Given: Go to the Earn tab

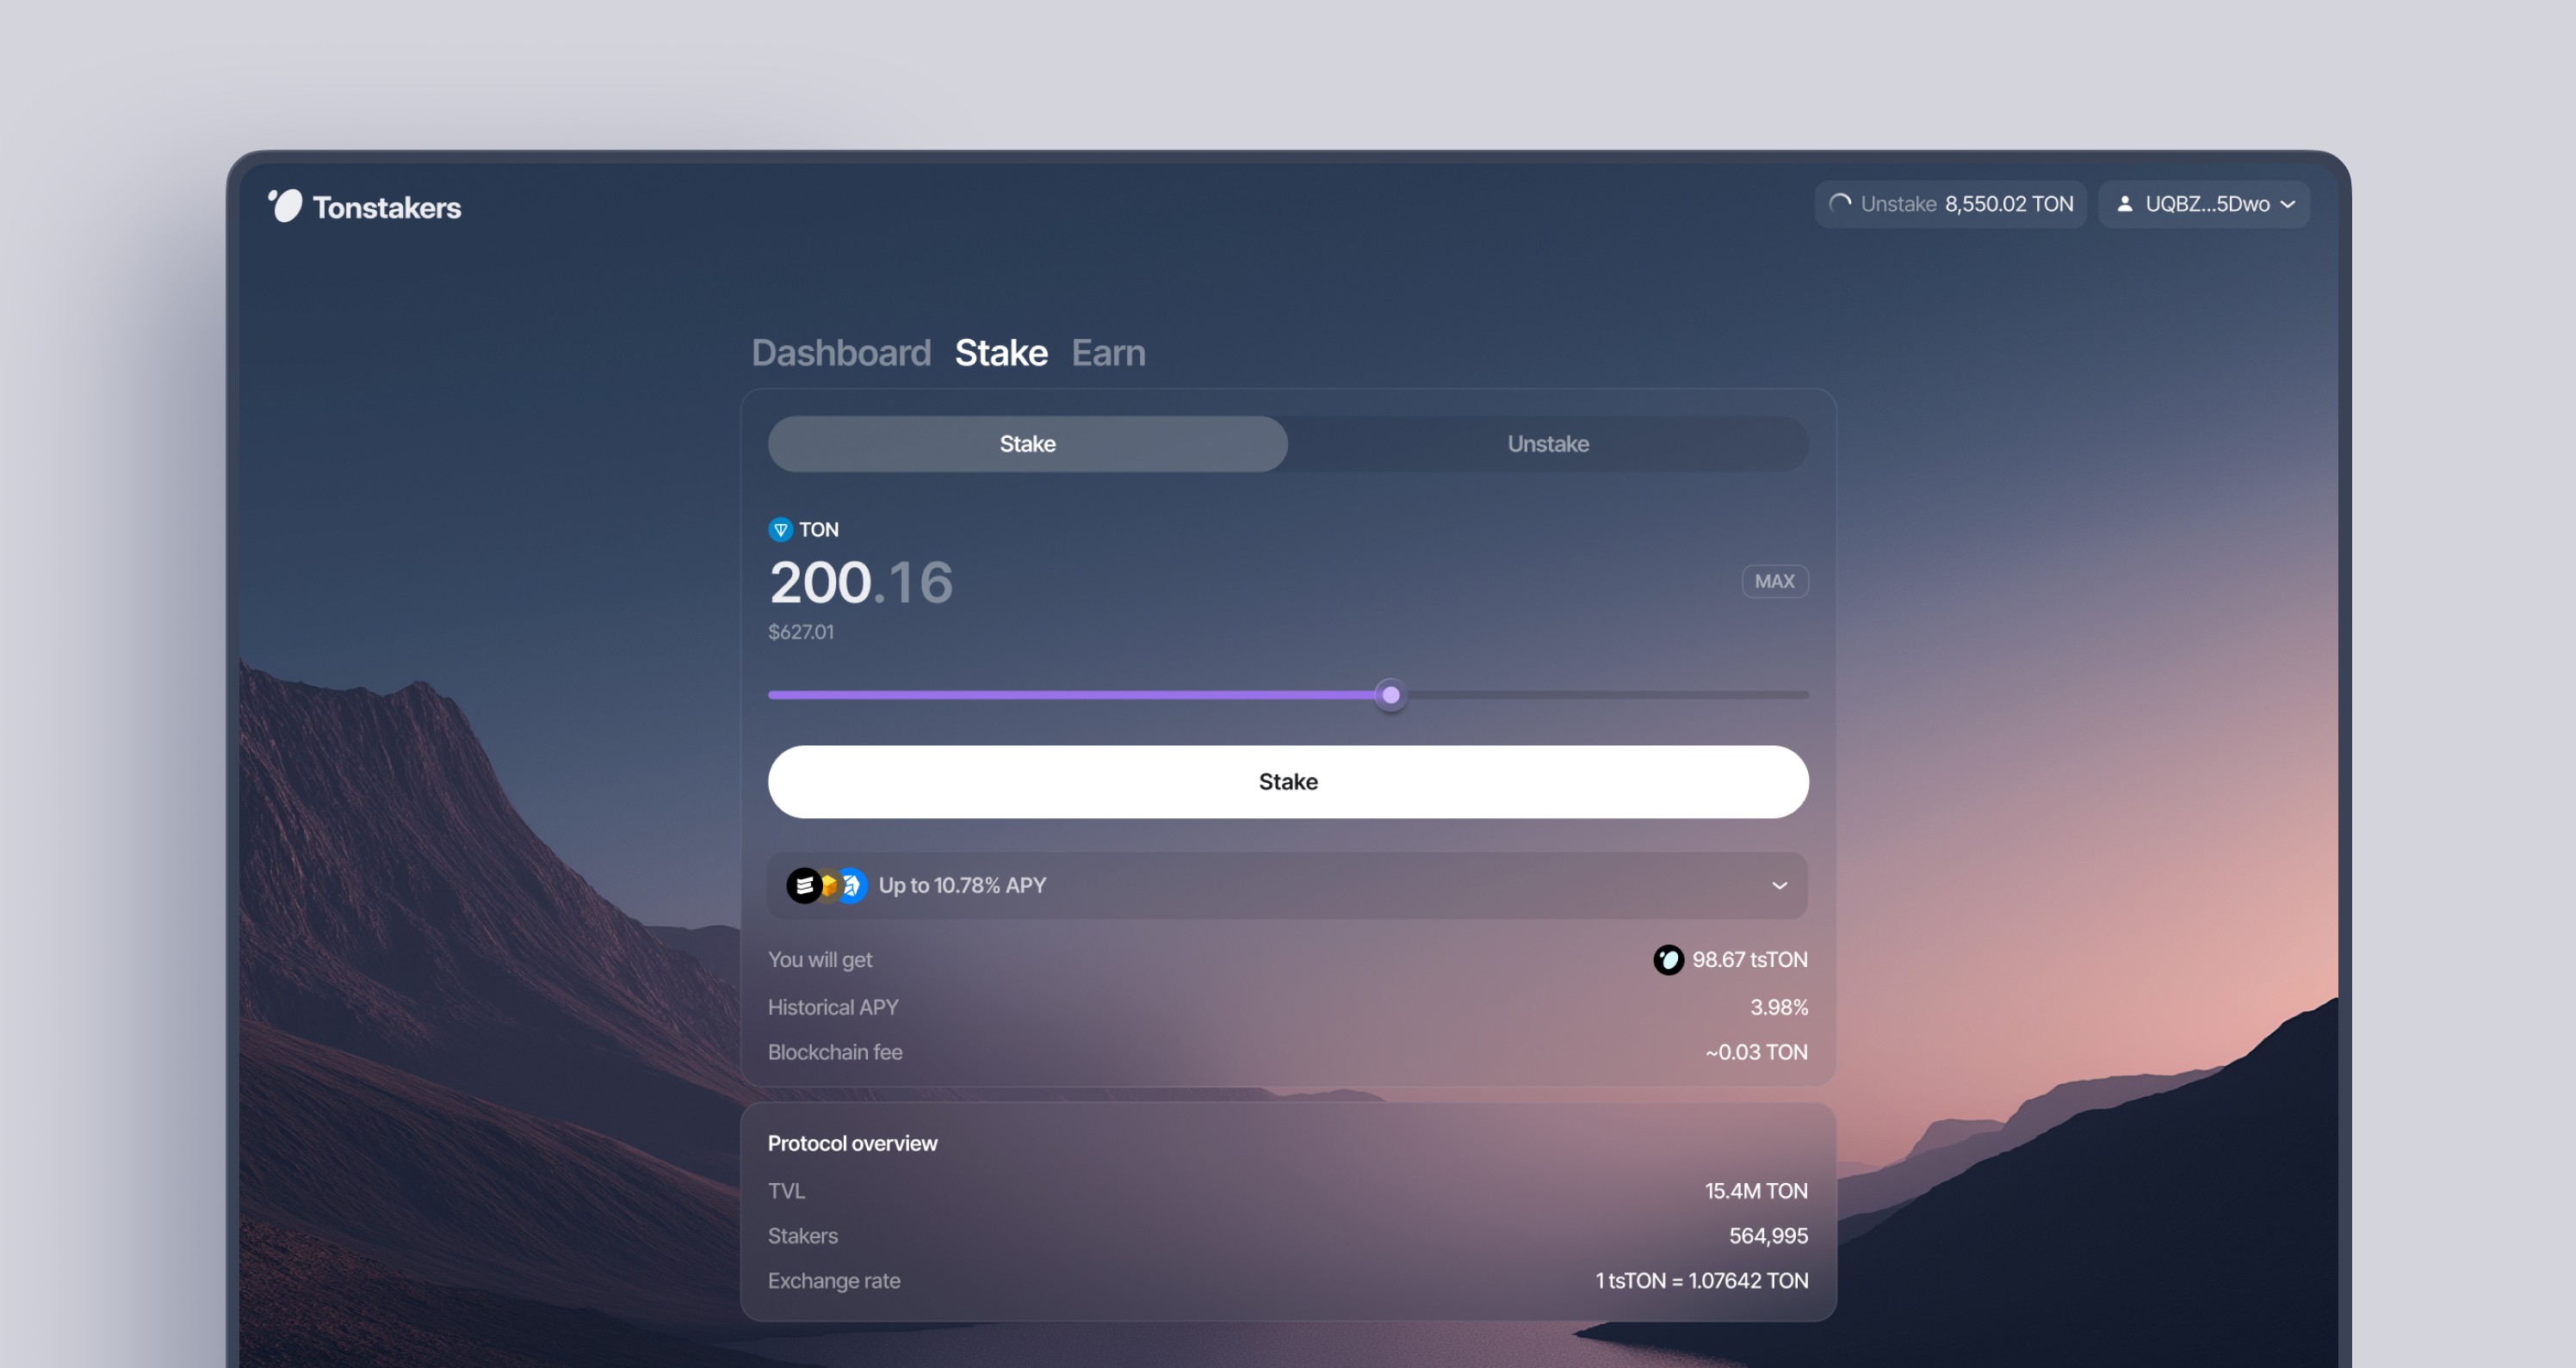Looking at the screenshot, I should pos(1108,353).
